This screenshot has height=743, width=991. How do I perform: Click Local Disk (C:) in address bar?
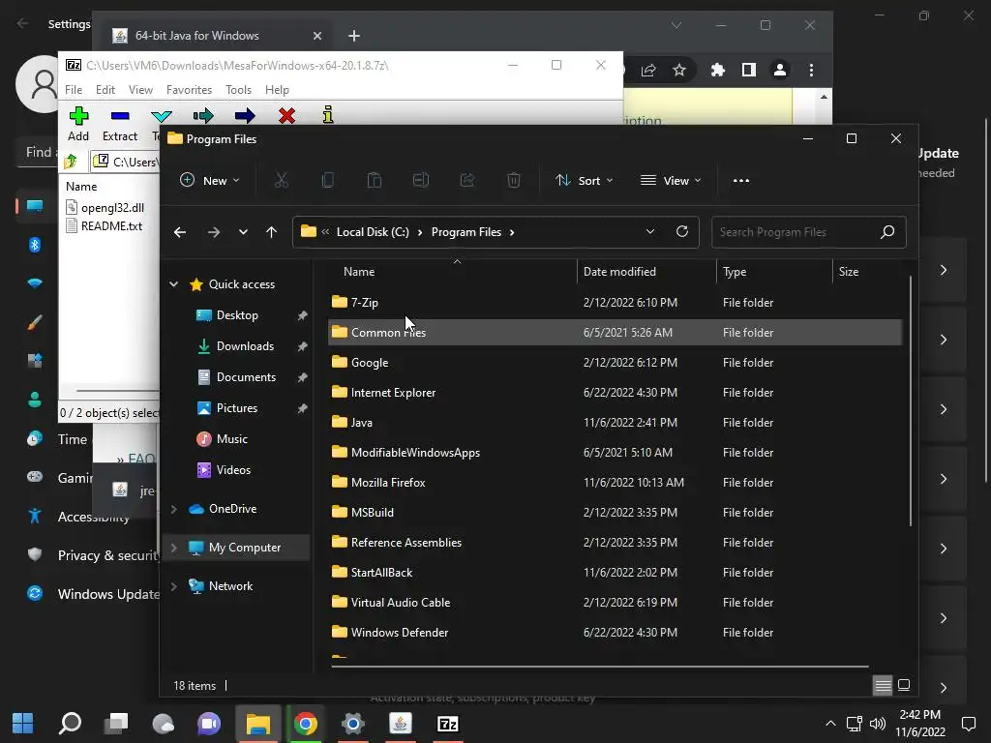(x=373, y=232)
